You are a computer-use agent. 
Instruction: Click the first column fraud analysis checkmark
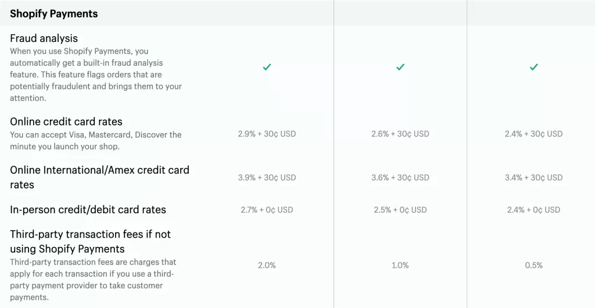click(267, 67)
